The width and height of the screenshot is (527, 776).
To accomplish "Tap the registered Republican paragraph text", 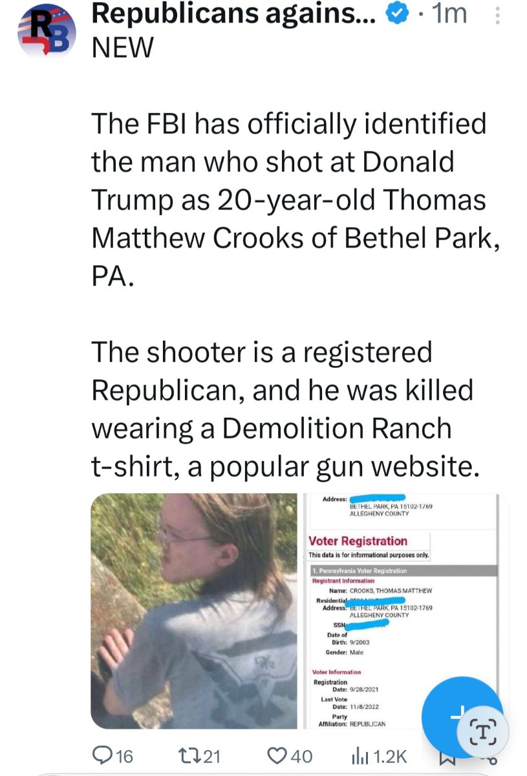I will pos(285,409).
